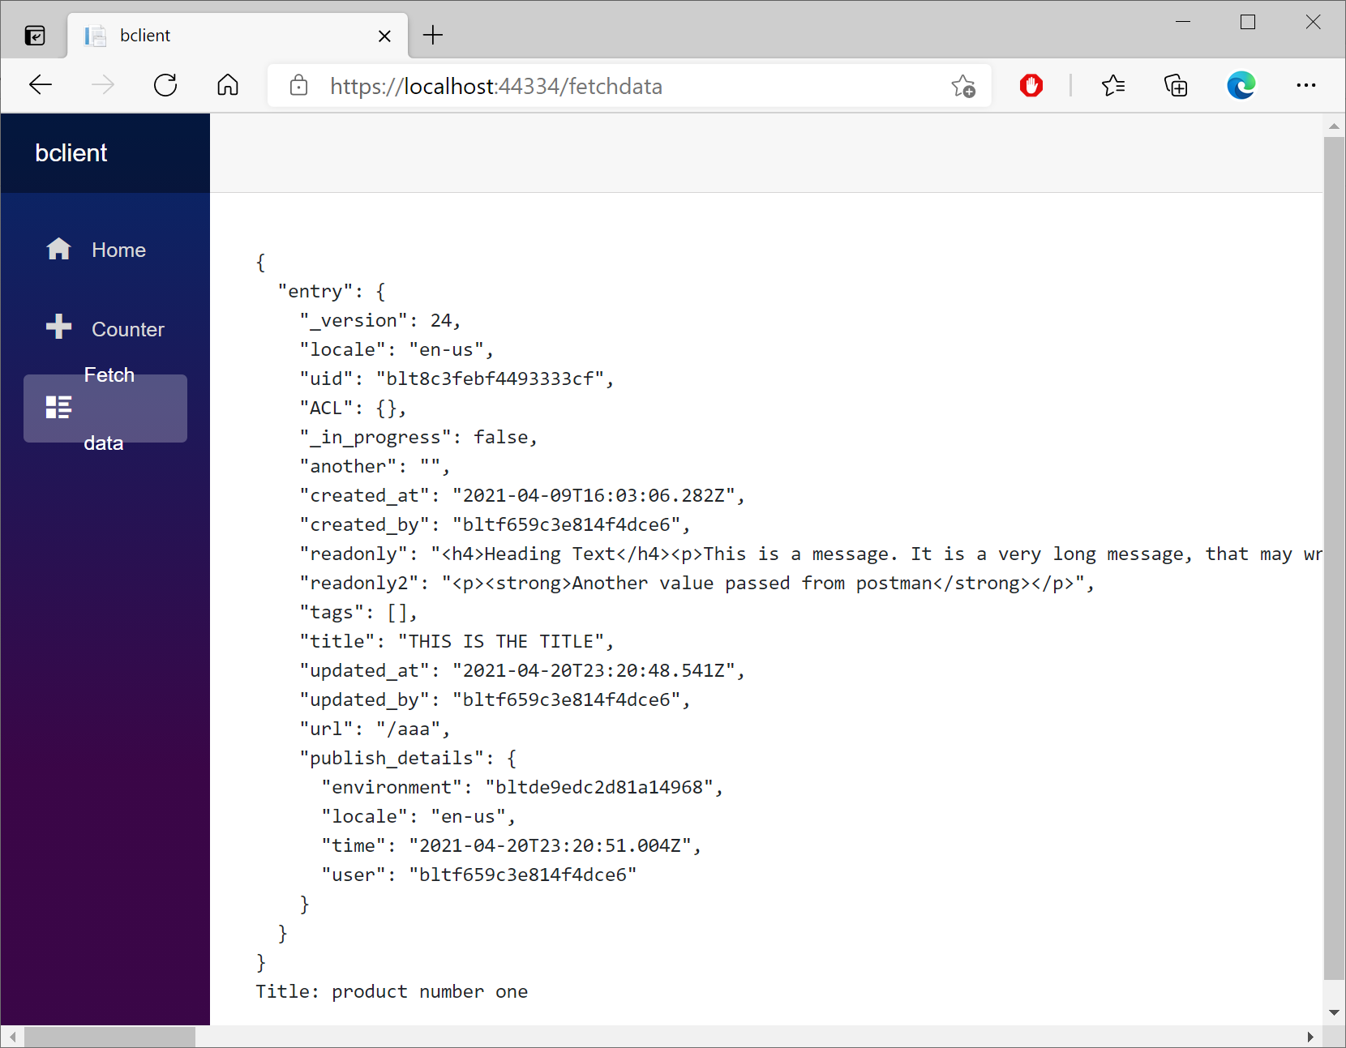Viewport: 1346px width, 1048px height.
Task: Open the Edge browser settings menu
Action: (1306, 85)
